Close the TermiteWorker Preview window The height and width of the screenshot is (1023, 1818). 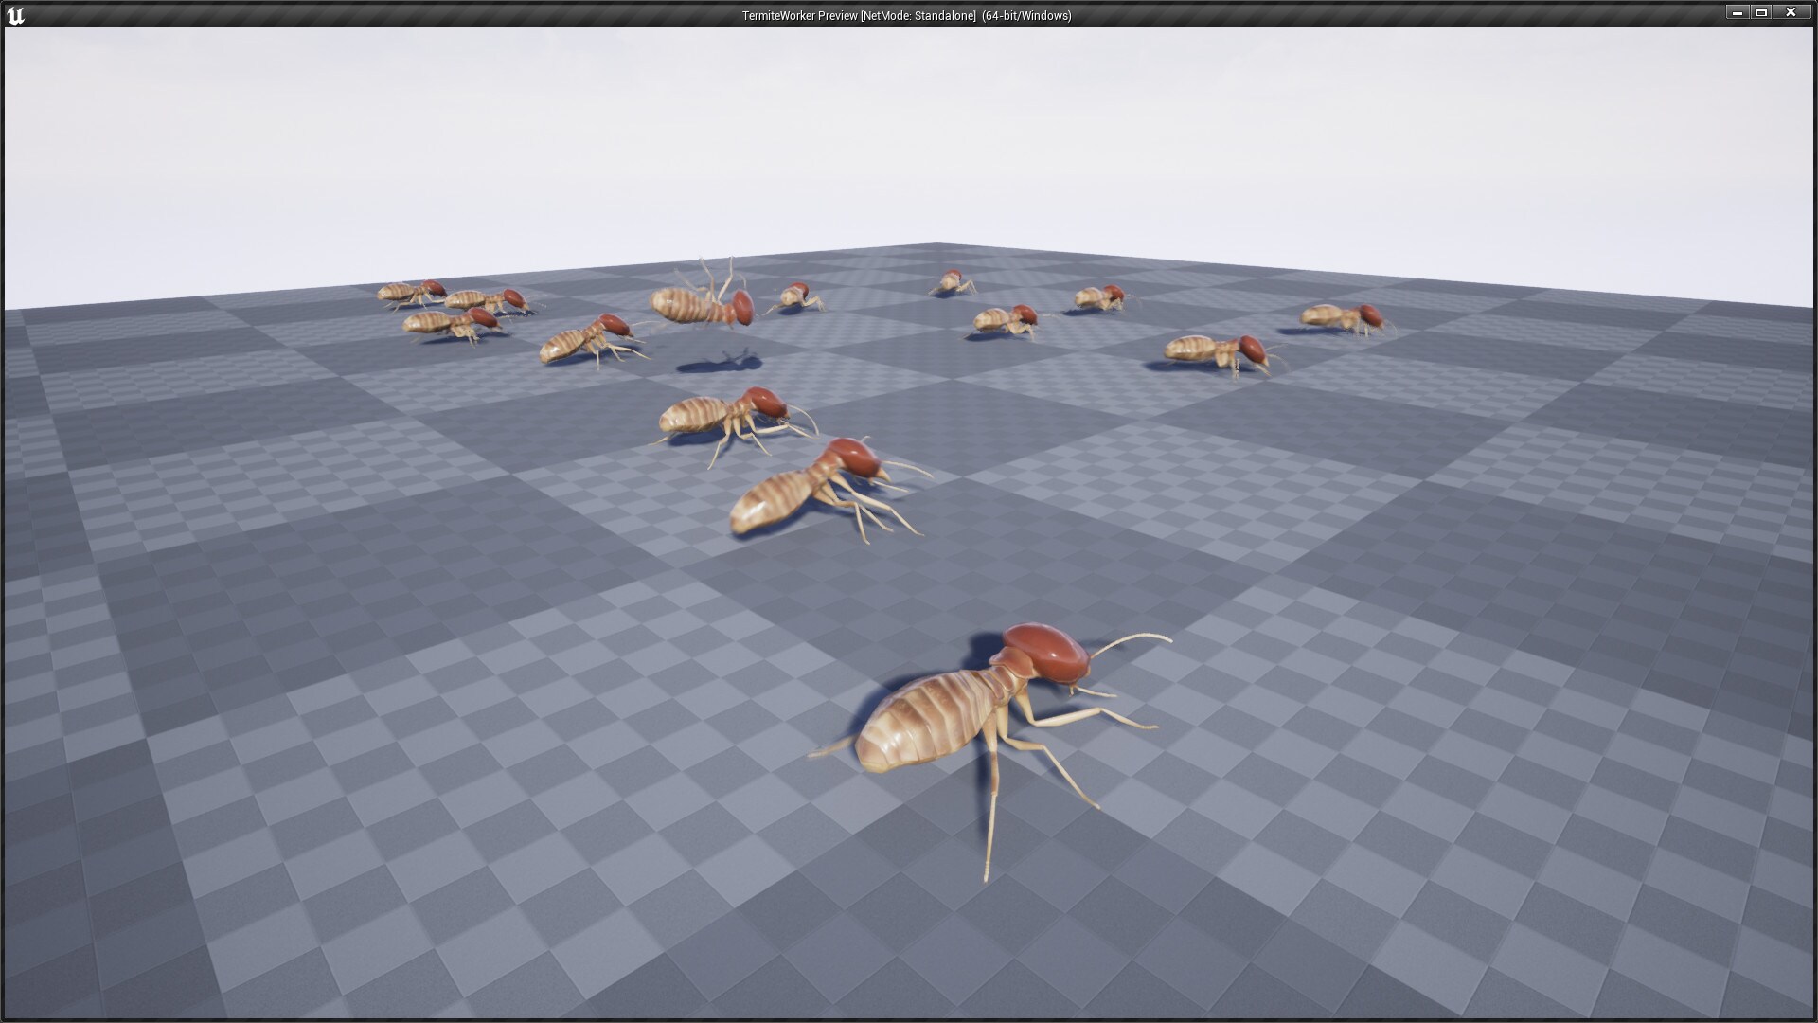(1790, 13)
